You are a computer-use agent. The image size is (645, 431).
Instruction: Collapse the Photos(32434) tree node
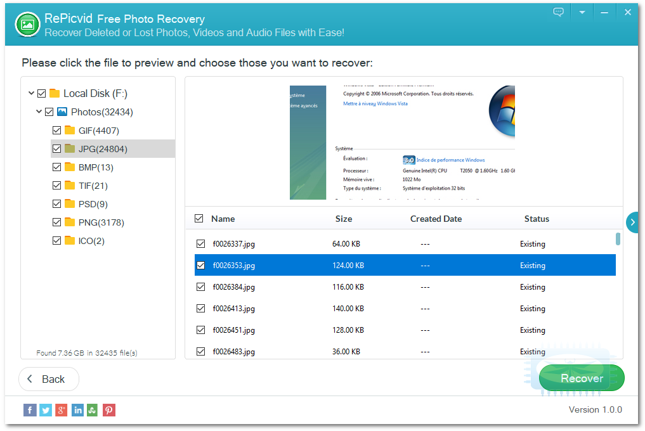click(39, 112)
